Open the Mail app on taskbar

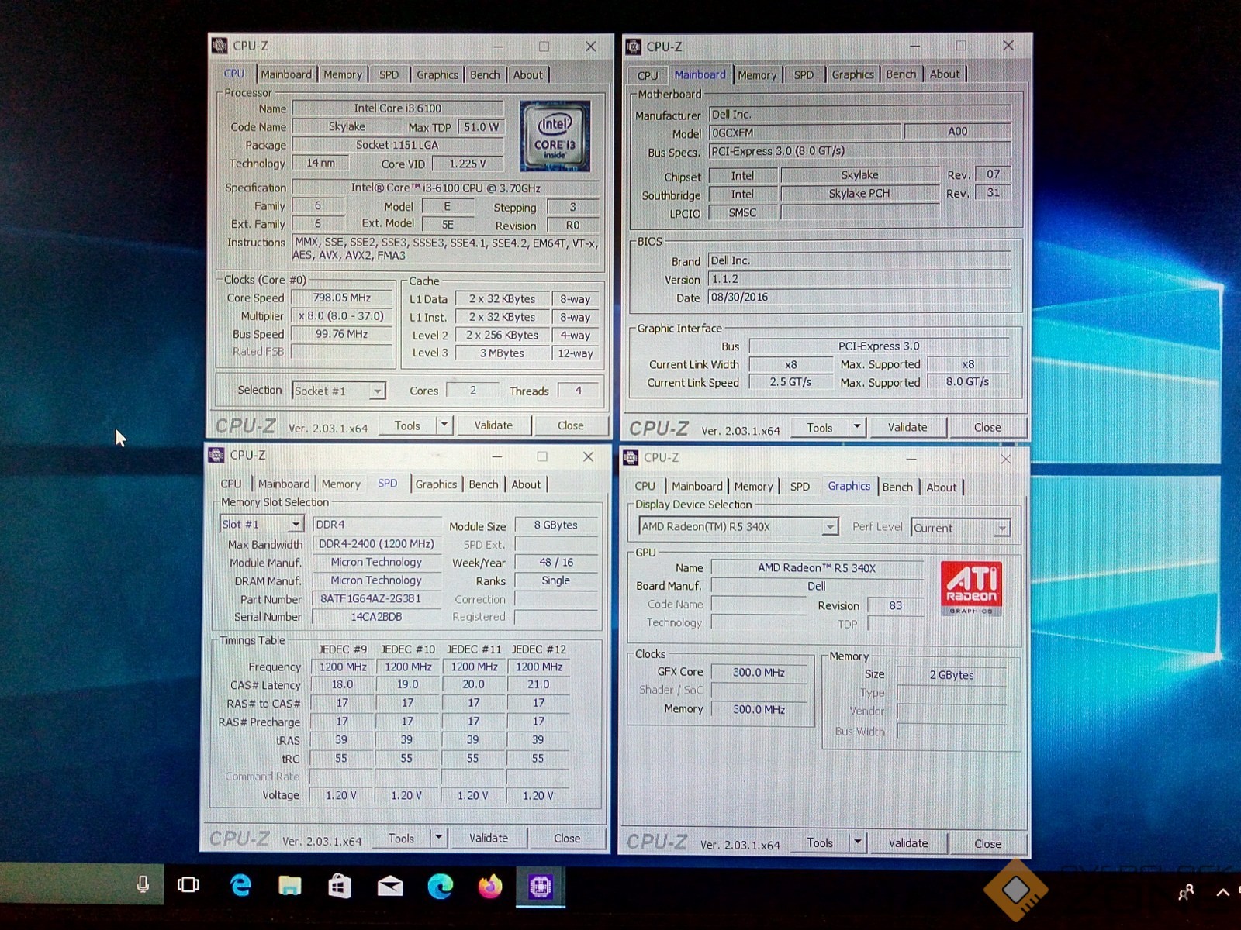coord(390,885)
